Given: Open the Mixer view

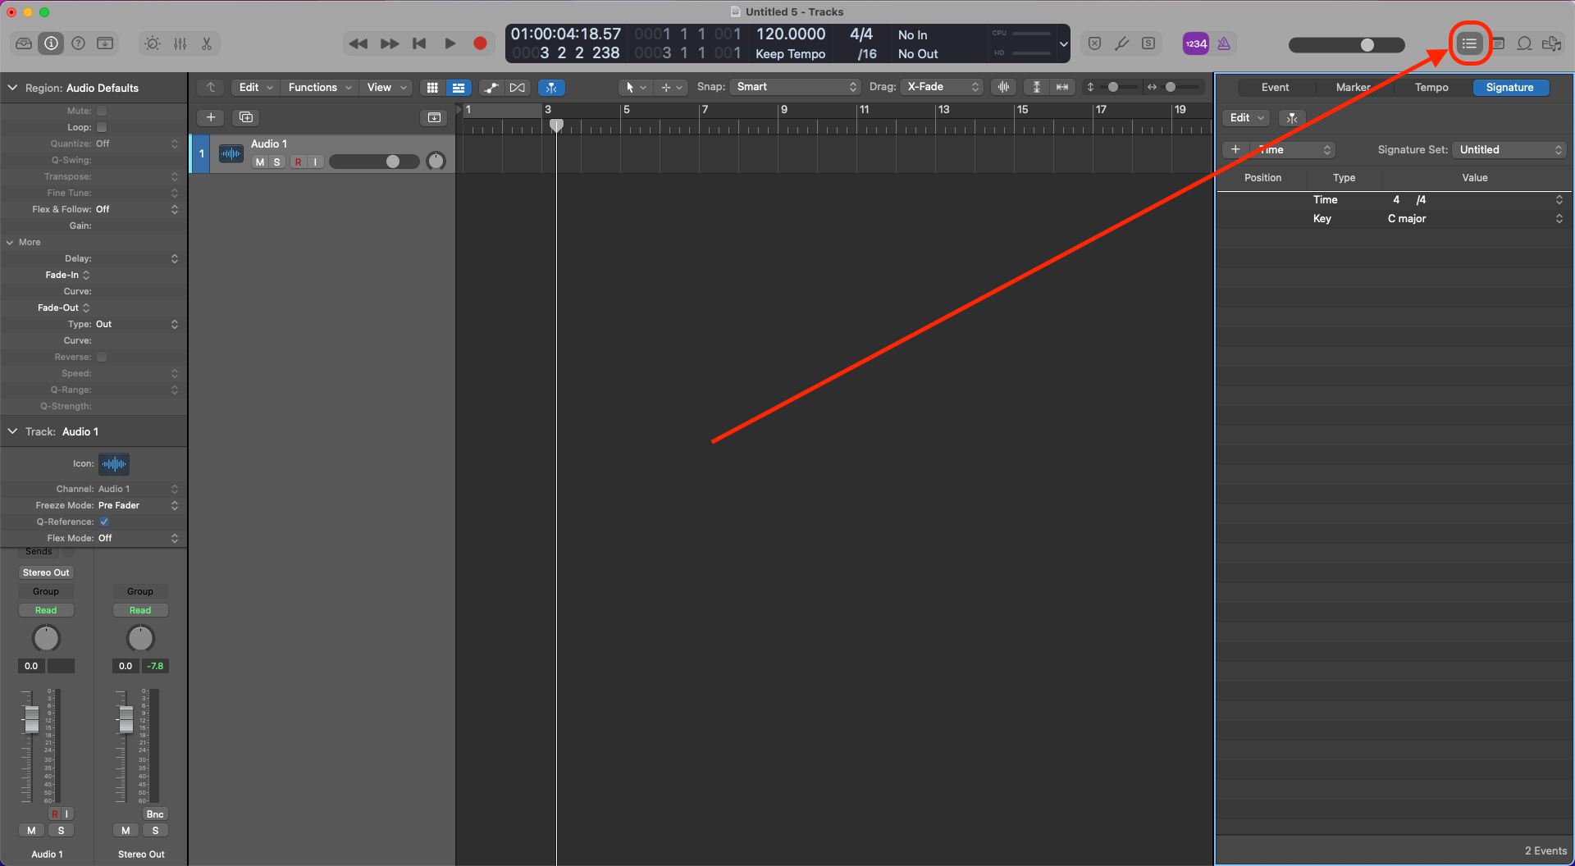Looking at the screenshot, I should (x=180, y=43).
